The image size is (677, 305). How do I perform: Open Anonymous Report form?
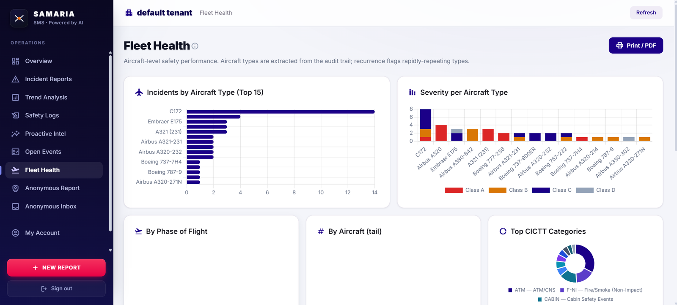(x=54, y=188)
